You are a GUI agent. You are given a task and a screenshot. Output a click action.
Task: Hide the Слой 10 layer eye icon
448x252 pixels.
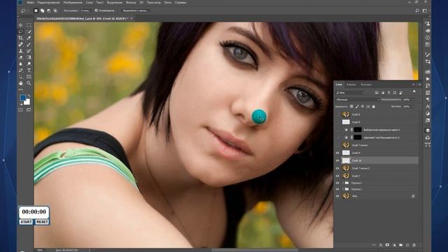[x=337, y=160]
